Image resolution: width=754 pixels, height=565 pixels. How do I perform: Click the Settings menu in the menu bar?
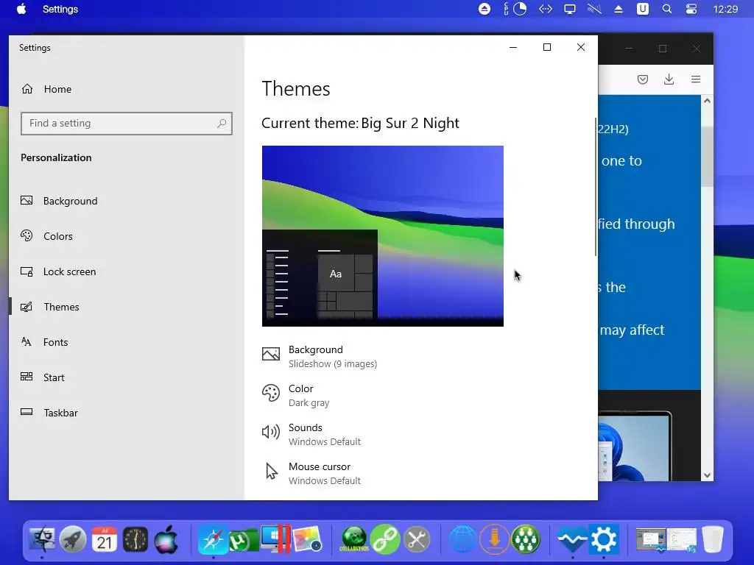pos(60,9)
